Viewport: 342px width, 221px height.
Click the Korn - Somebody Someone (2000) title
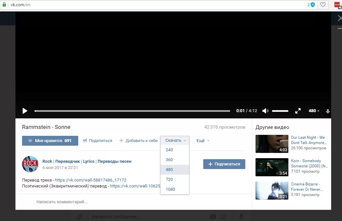(309, 163)
